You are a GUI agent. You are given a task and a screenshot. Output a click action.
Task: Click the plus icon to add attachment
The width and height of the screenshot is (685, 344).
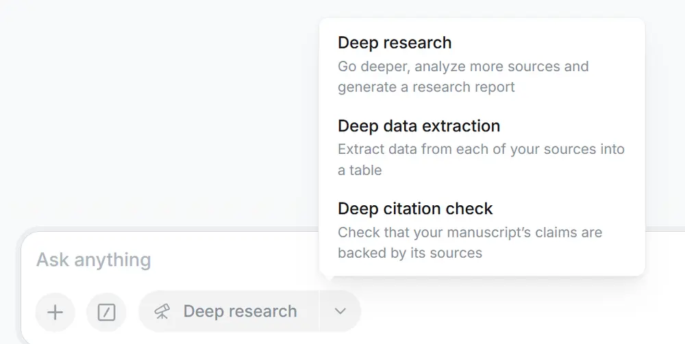click(x=55, y=312)
